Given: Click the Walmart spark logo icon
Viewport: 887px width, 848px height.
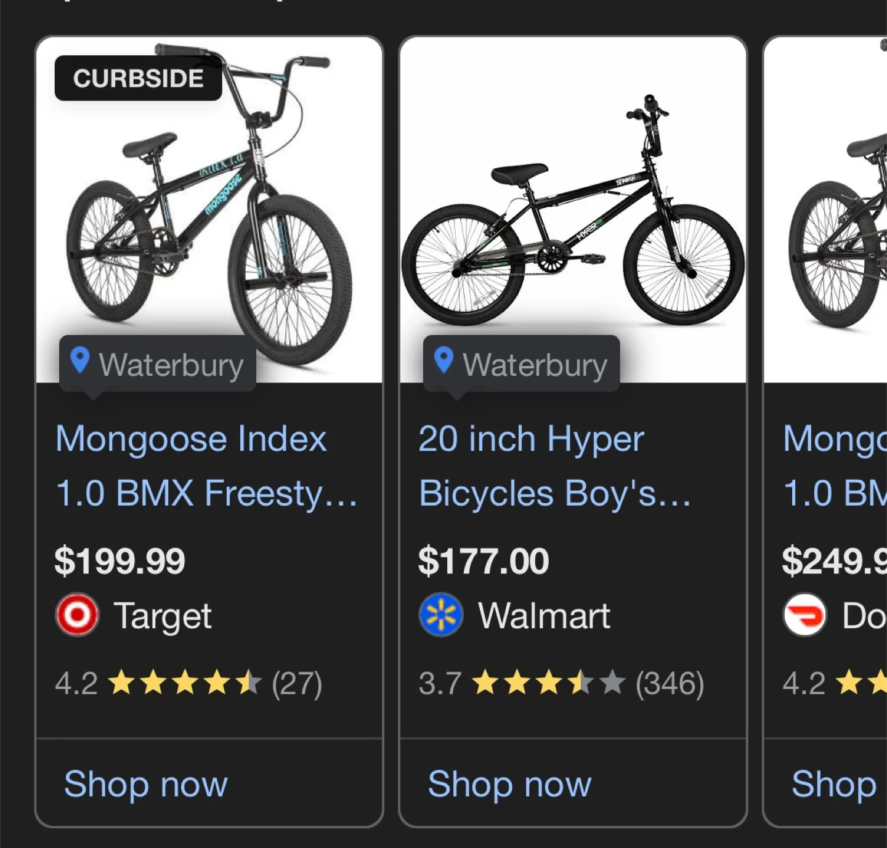Looking at the screenshot, I should (x=441, y=615).
